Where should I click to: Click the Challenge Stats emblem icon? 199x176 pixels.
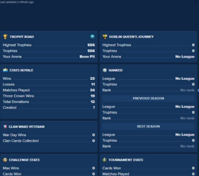[5, 160]
